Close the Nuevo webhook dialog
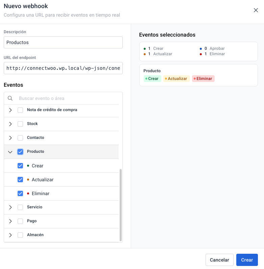 256,10
